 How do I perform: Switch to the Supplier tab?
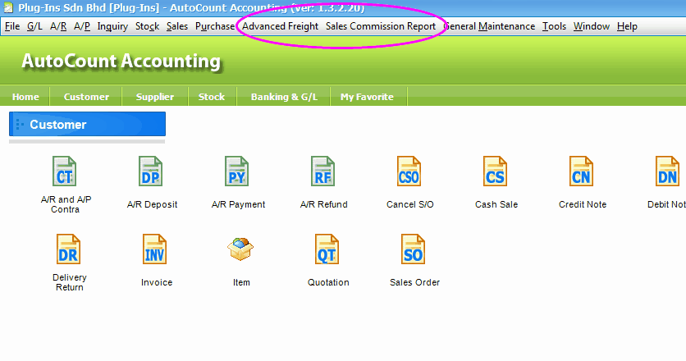155,97
